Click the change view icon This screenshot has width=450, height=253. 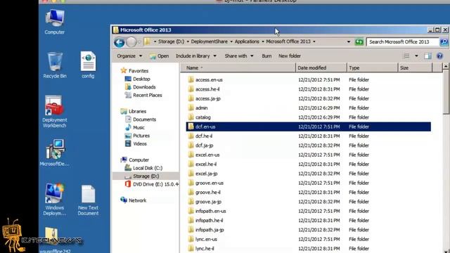(406, 56)
